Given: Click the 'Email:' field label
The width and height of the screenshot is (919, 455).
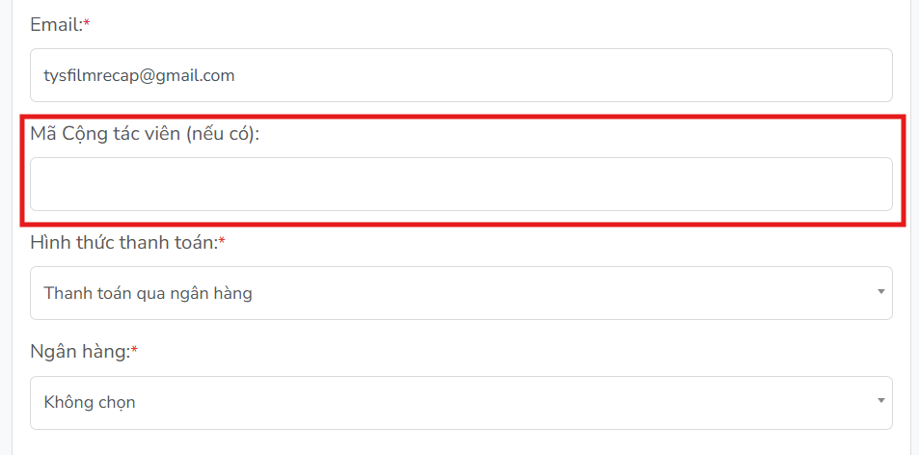Looking at the screenshot, I should click(x=57, y=25).
